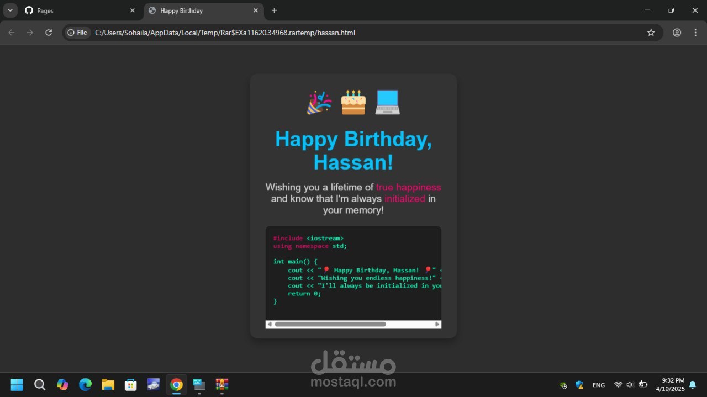Open Microsoft Edge from taskbar

pos(85,384)
